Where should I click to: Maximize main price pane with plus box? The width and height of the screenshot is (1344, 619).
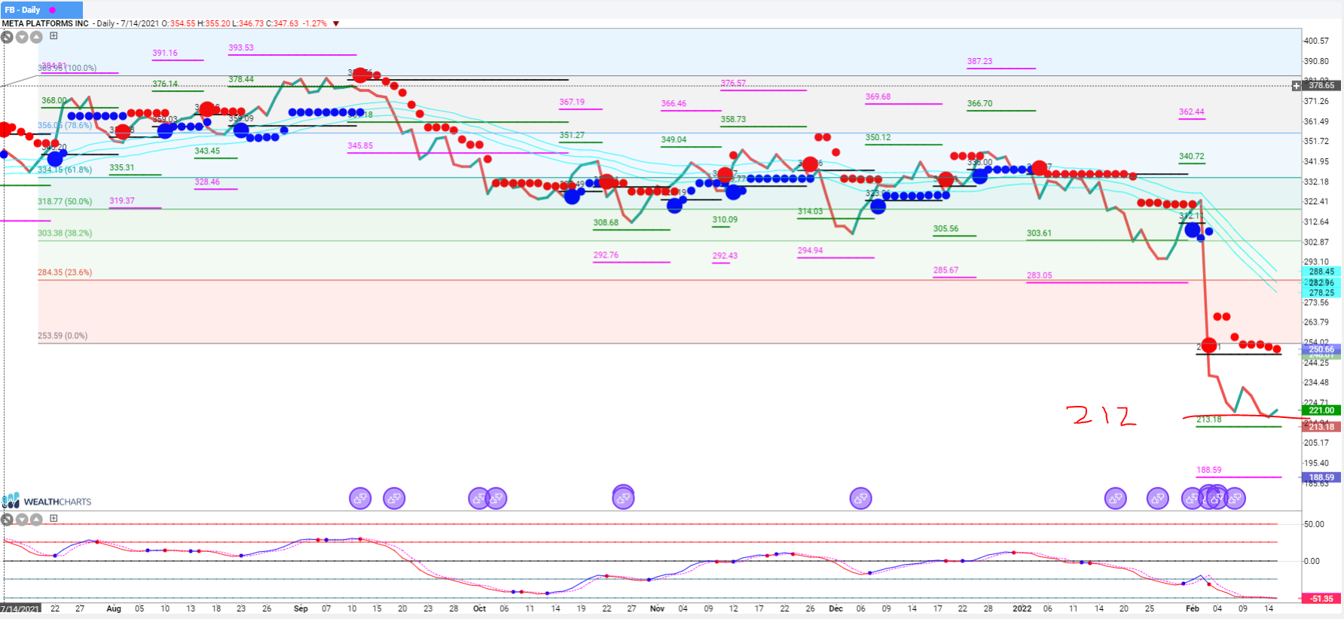click(53, 35)
